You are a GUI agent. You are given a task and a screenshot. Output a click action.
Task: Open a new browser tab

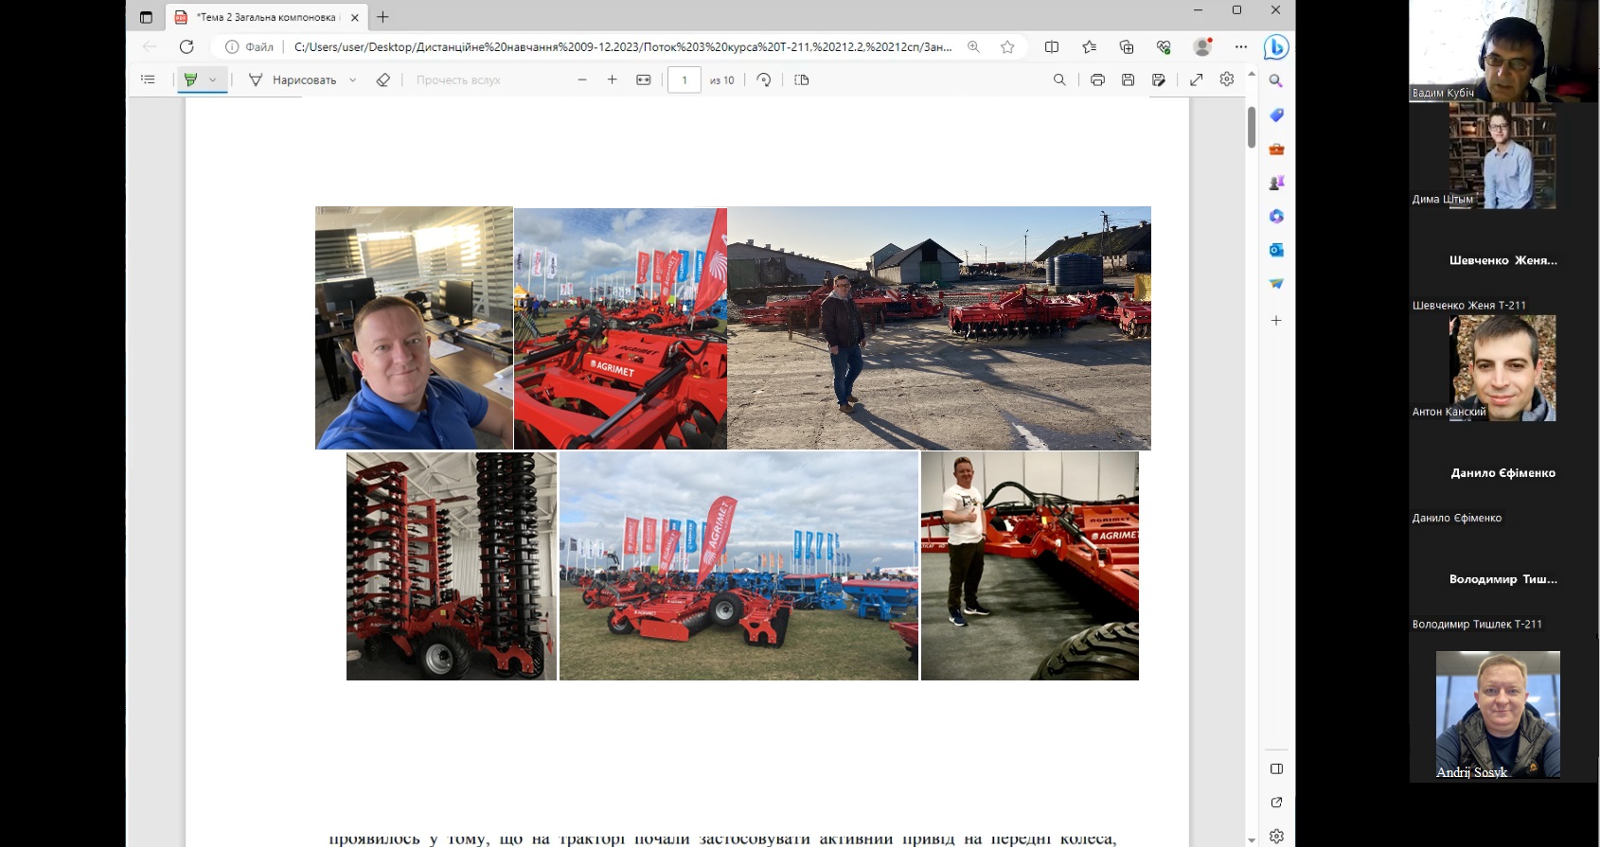point(382,17)
